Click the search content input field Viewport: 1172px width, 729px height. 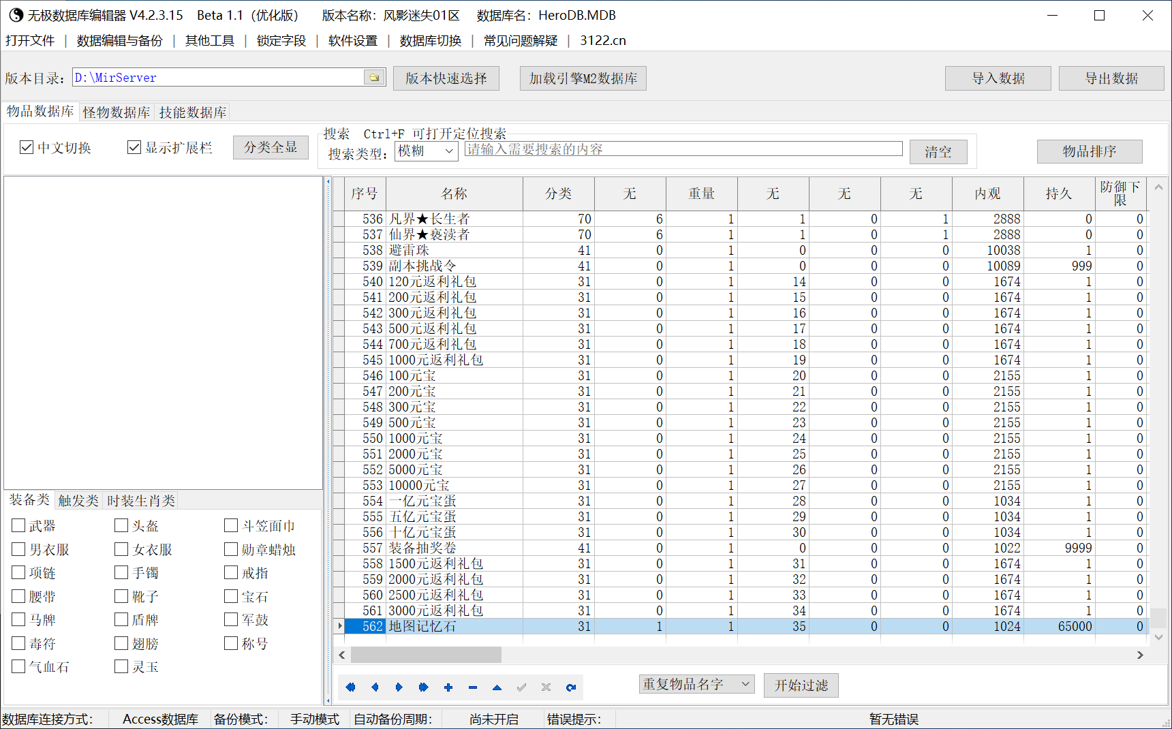pos(683,149)
